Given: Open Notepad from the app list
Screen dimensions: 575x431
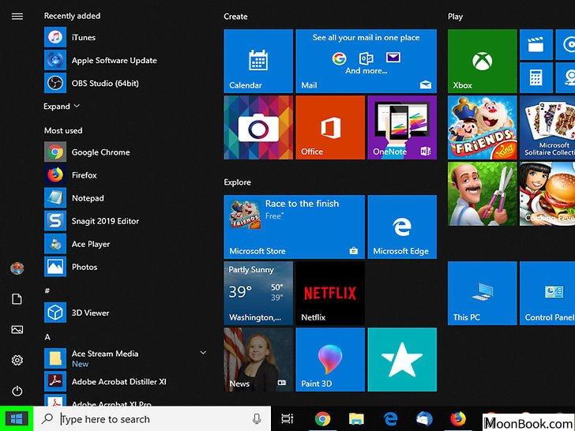Looking at the screenshot, I should [x=125, y=198].
